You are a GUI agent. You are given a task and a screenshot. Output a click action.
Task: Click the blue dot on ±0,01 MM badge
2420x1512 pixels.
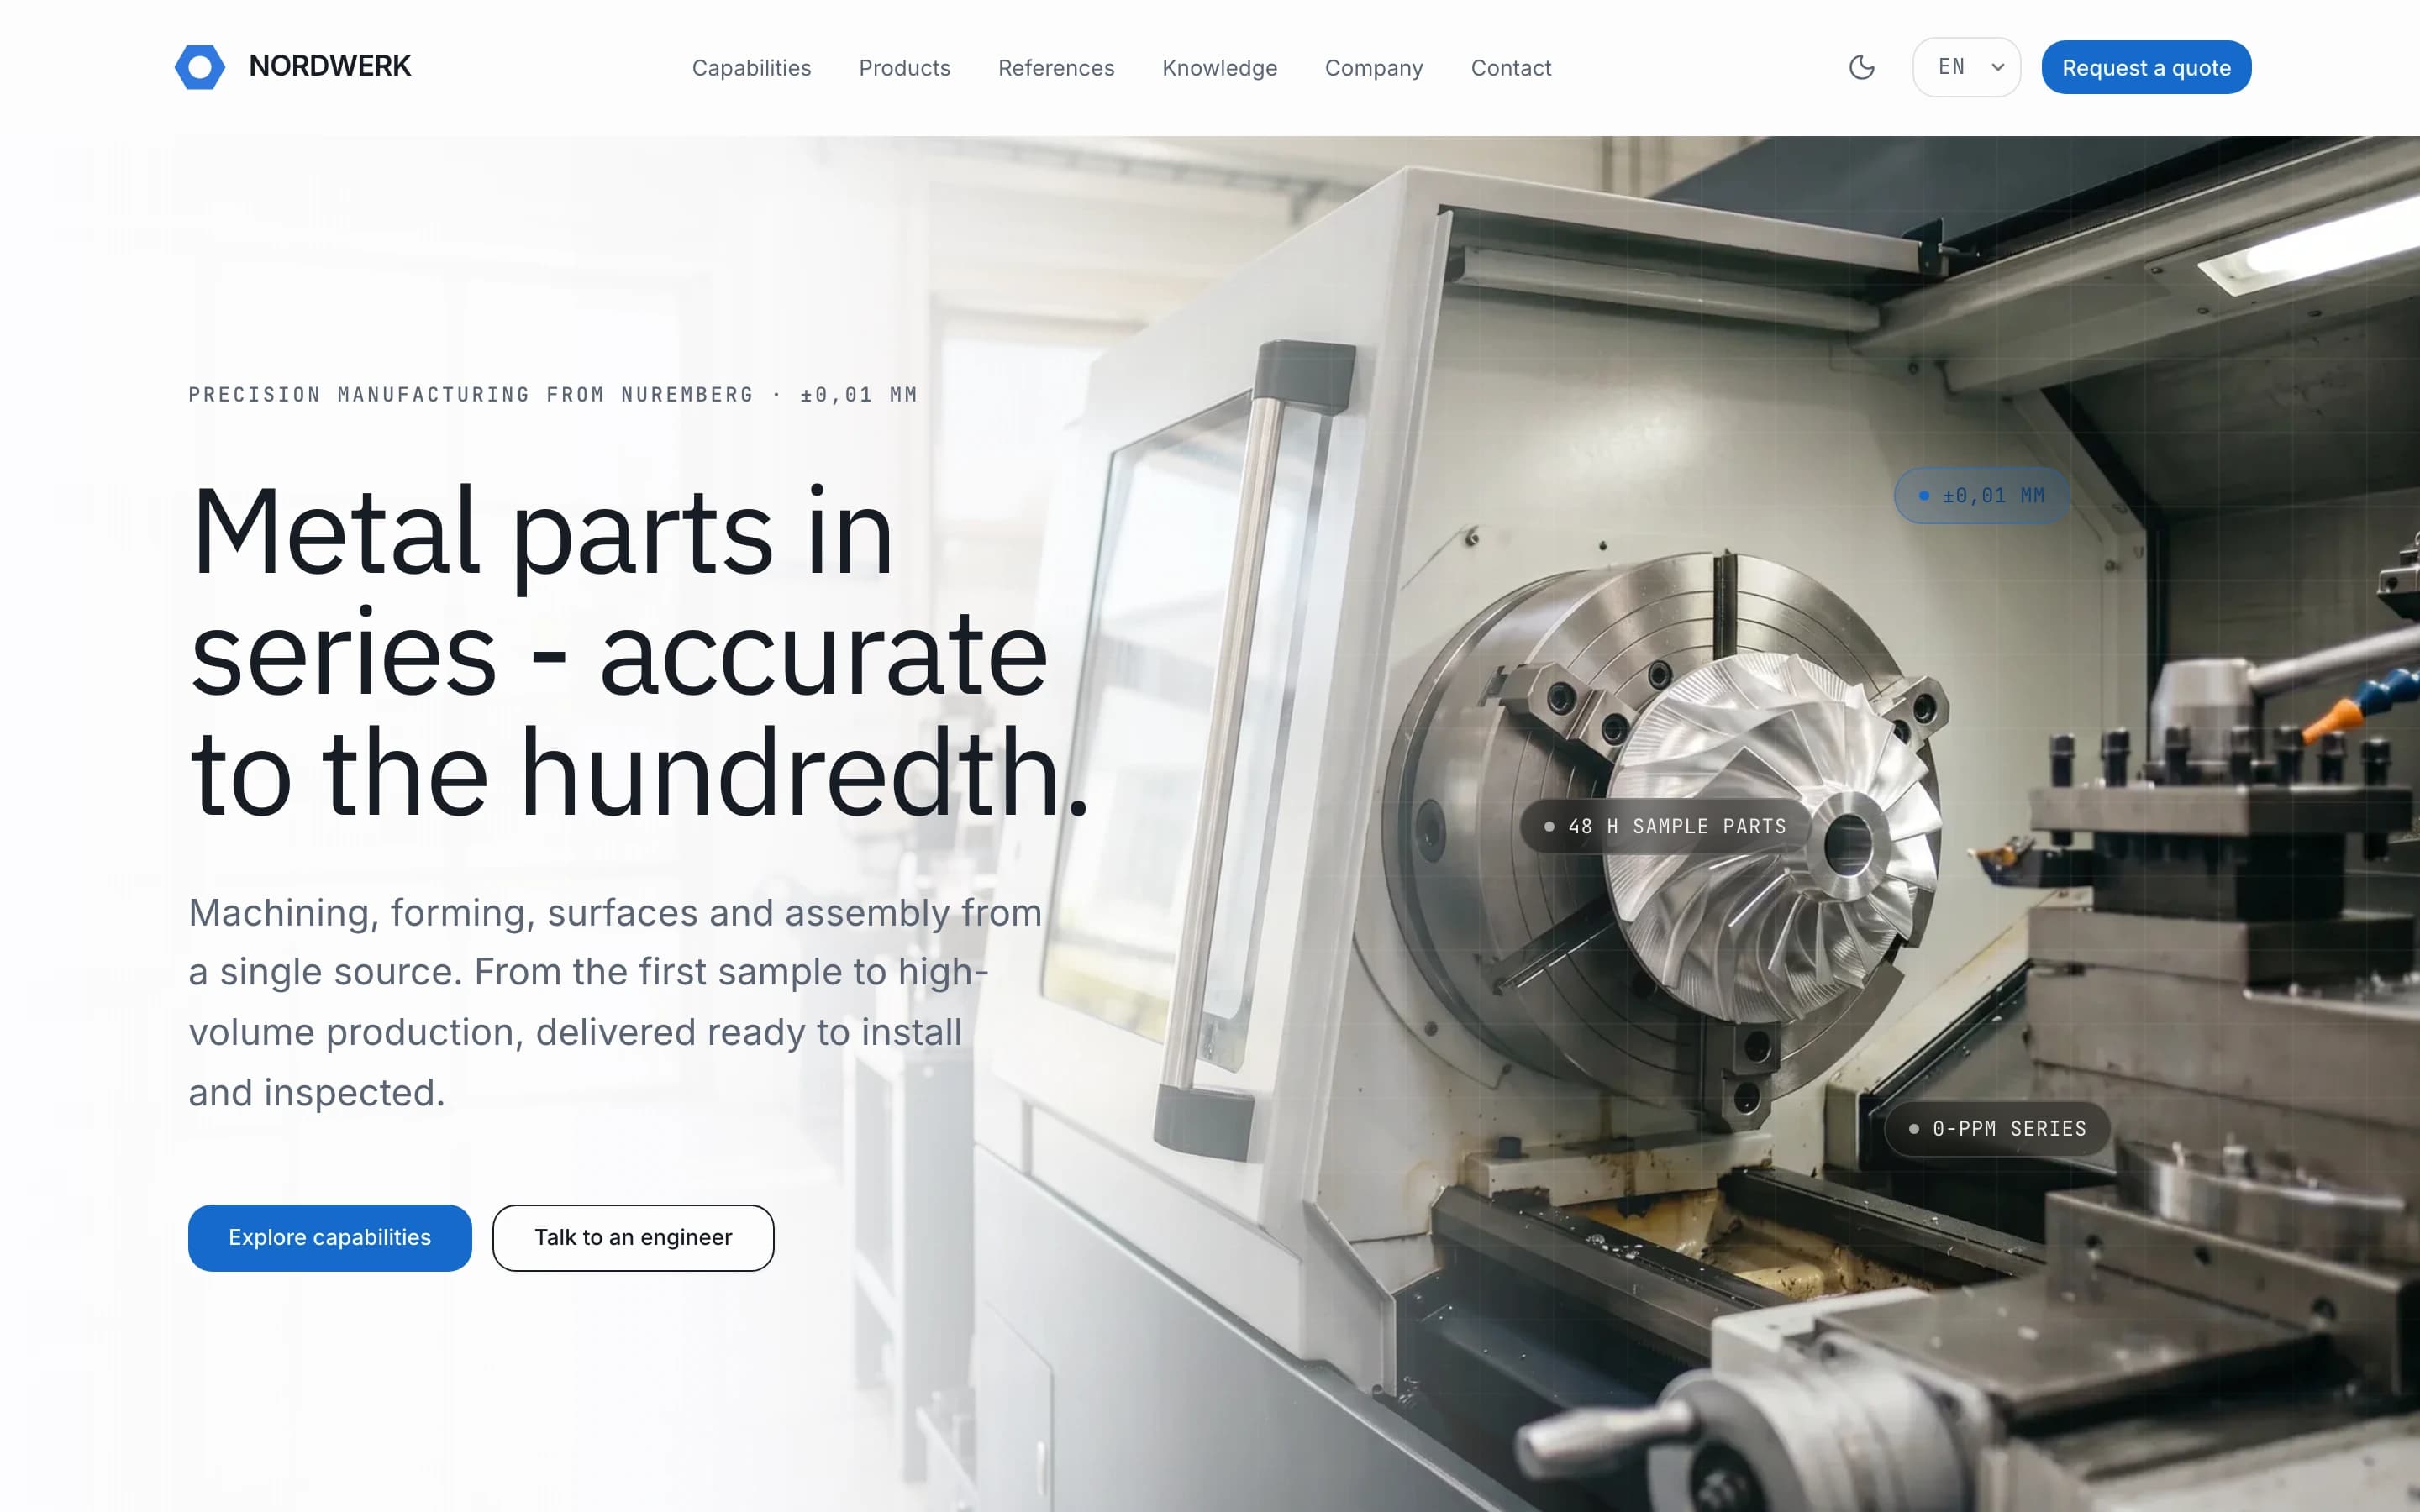[1923, 495]
